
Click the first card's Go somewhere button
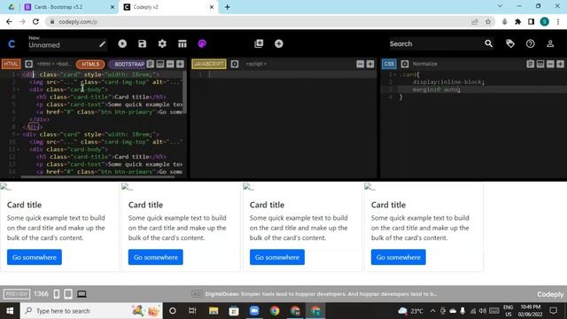point(35,257)
